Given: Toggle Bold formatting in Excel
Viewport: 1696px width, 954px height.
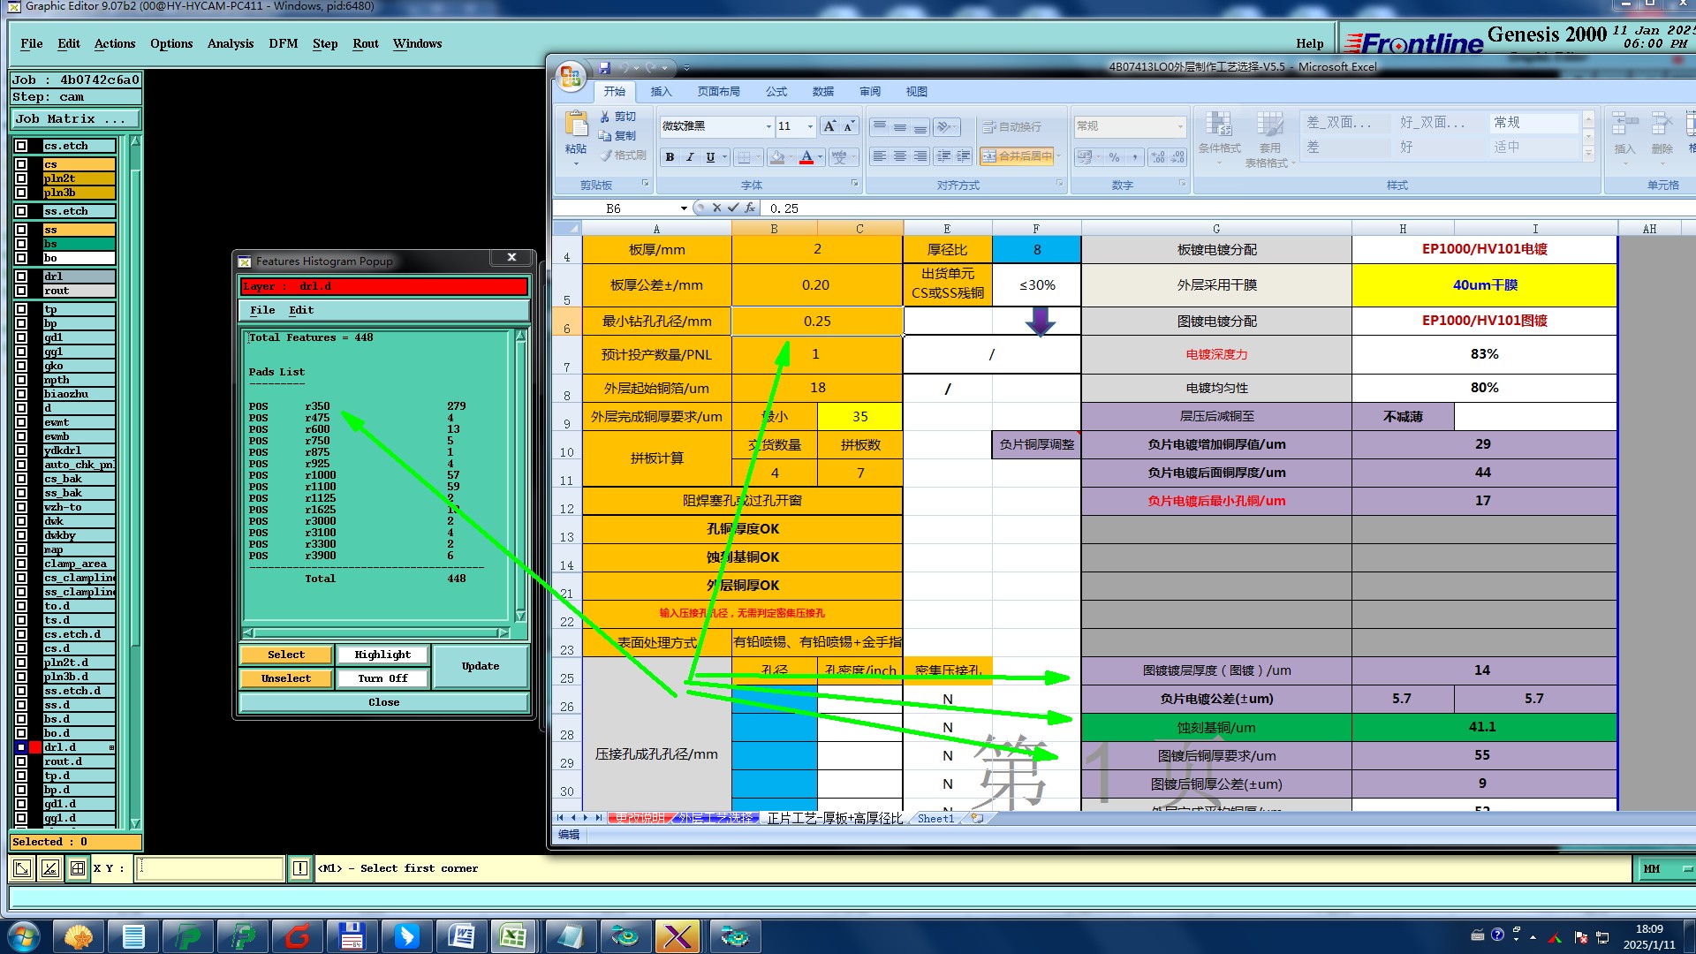Looking at the screenshot, I should pos(670,157).
